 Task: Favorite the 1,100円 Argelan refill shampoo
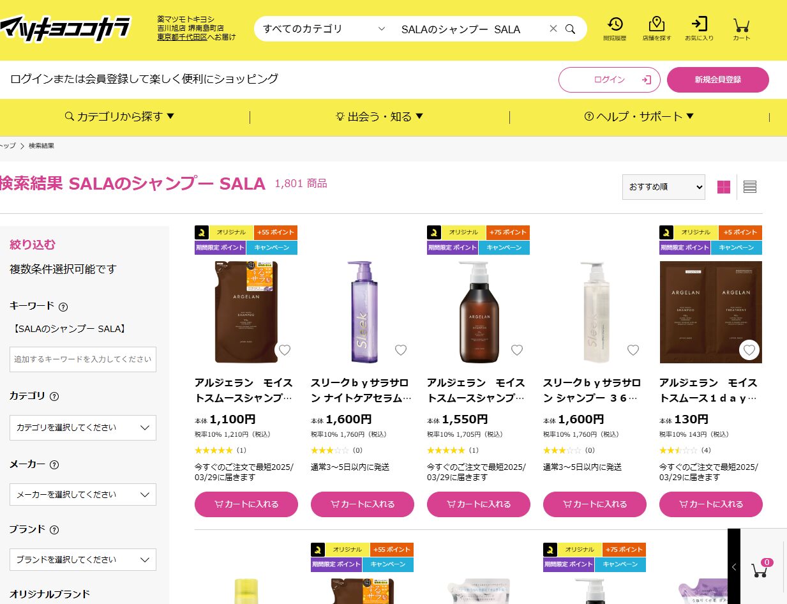point(285,350)
